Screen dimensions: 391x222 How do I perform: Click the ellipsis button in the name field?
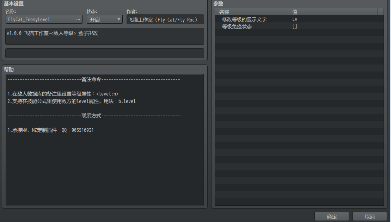coord(78,19)
